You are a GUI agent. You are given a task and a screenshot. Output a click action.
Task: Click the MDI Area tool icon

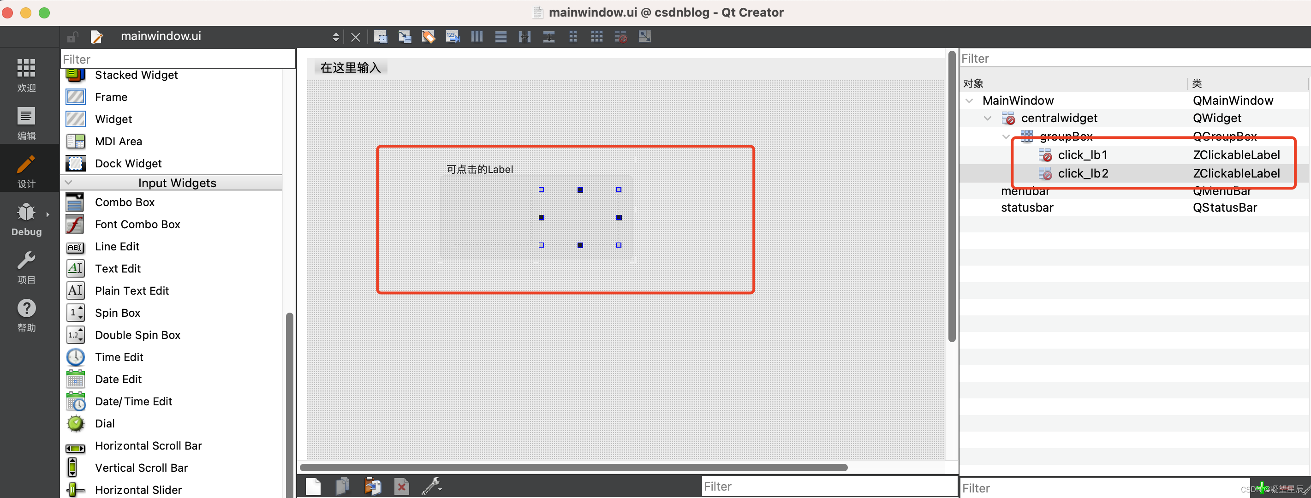point(75,140)
